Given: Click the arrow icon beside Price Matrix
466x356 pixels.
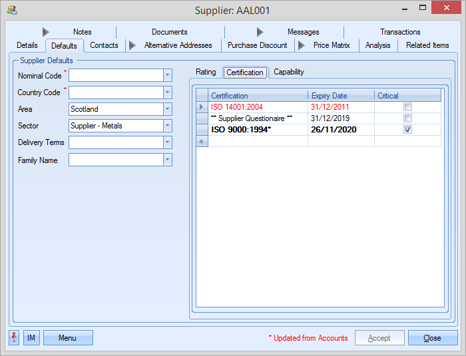Looking at the screenshot, I should pyautogui.click(x=302, y=45).
